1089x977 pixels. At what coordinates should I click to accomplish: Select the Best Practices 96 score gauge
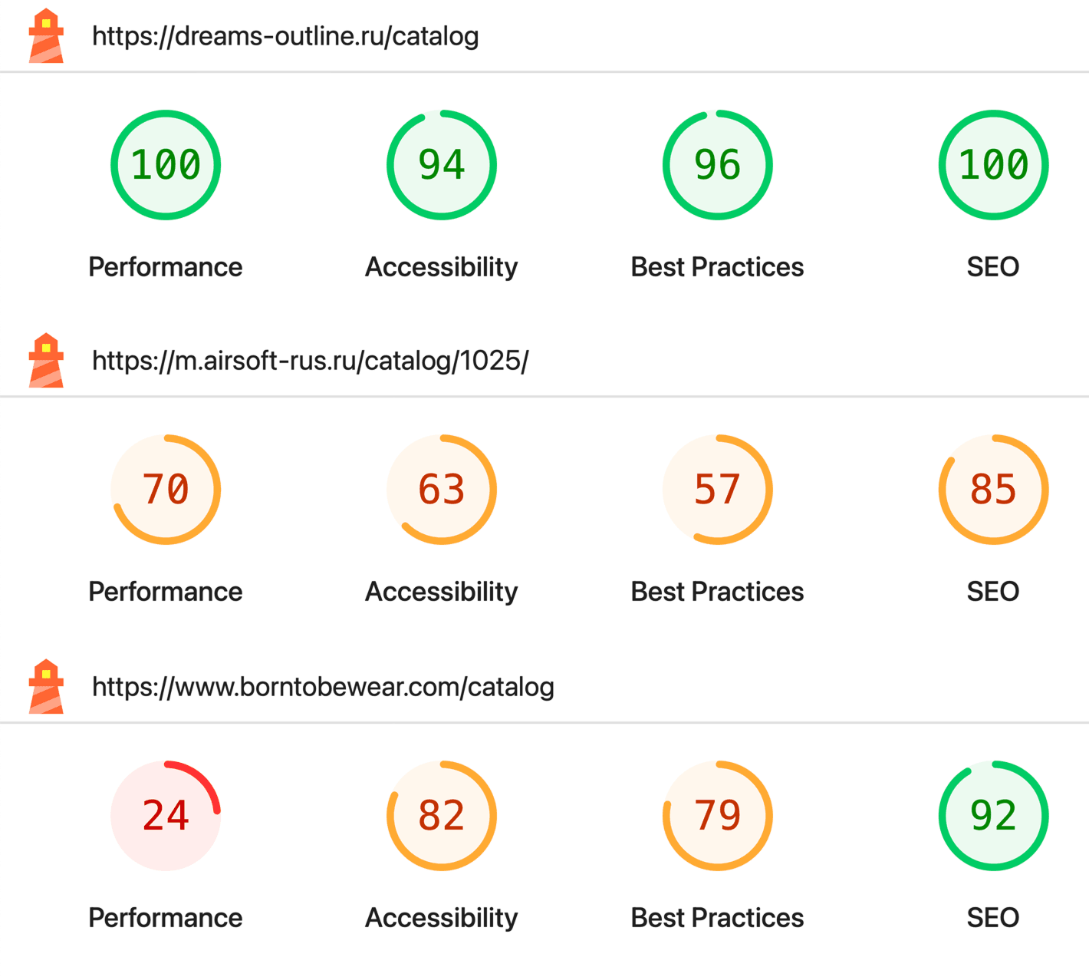718,165
